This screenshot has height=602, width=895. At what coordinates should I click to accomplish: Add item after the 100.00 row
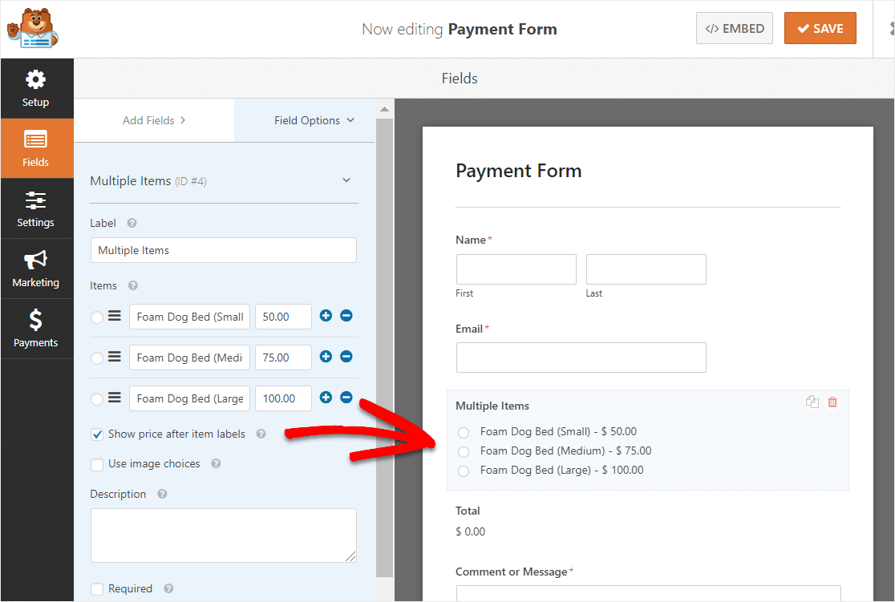(326, 398)
